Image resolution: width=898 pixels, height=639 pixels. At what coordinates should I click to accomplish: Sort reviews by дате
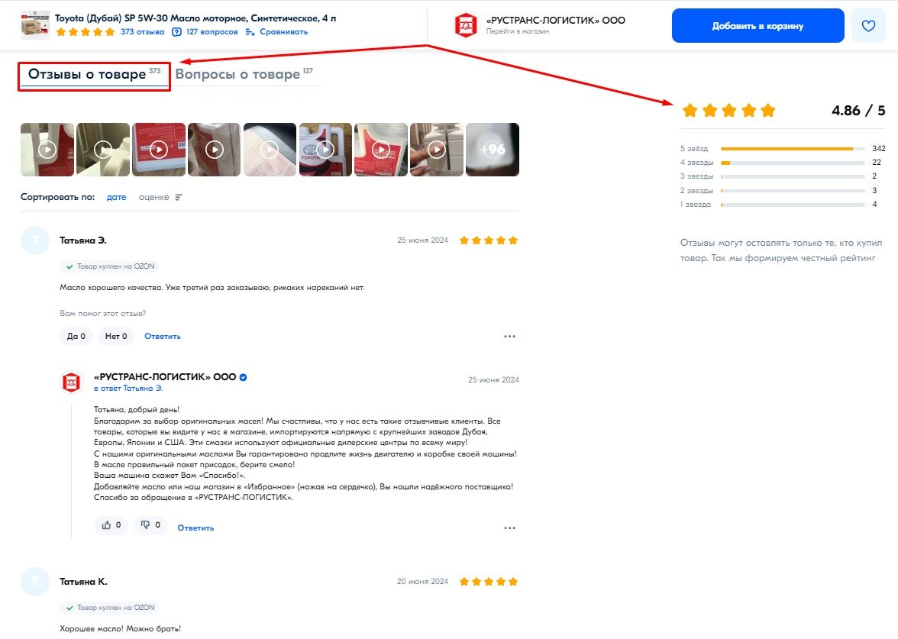[116, 197]
